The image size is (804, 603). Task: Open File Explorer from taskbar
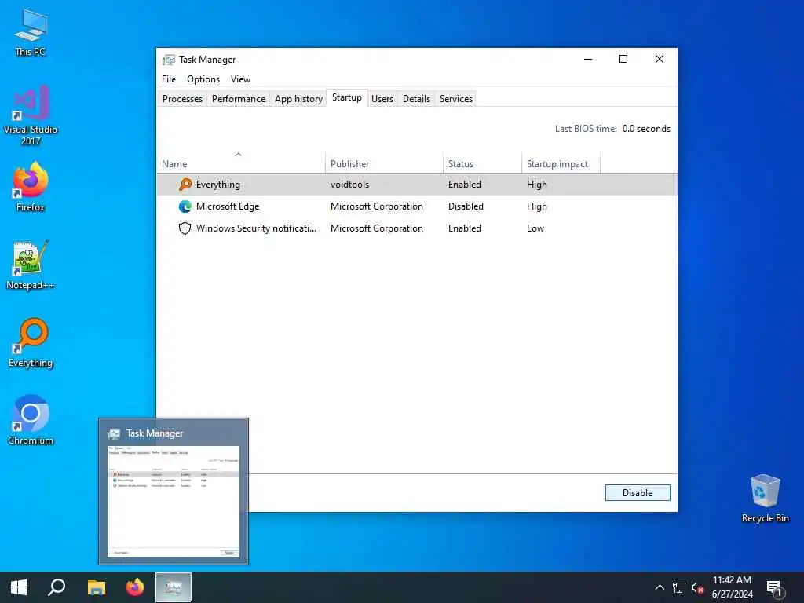[96, 587]
